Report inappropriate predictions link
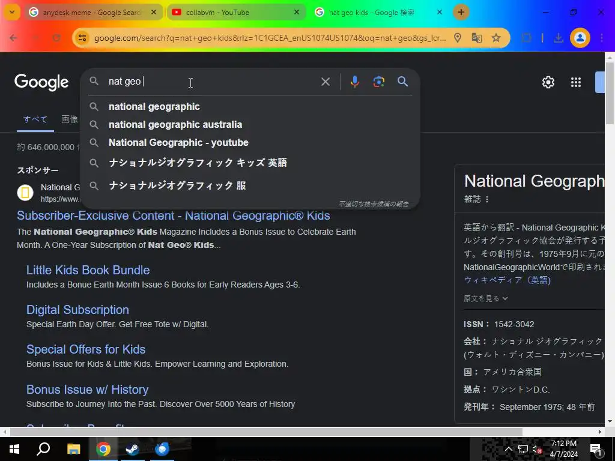Screen dimensions: 615x461 (374, 204)
